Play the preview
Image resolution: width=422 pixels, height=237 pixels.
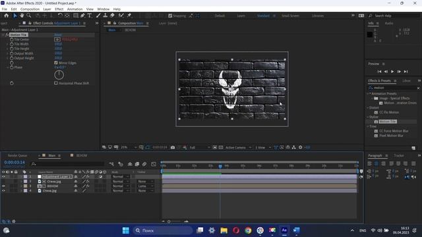392,72
